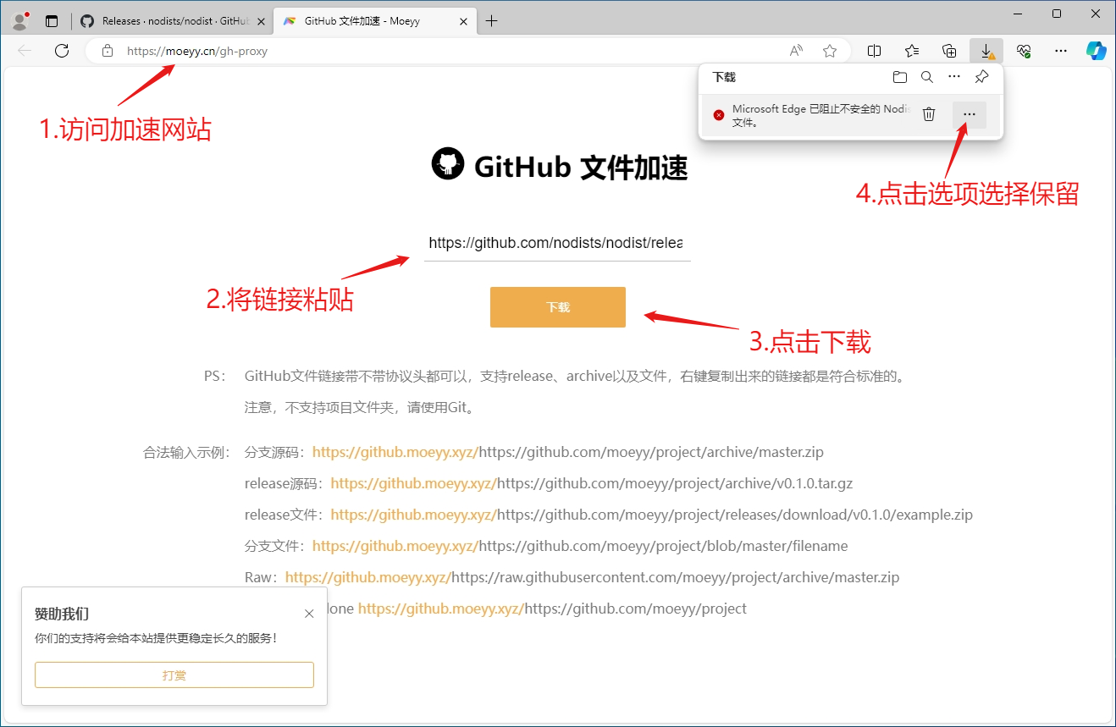Open Raw github.moeyy.xyz example link
The image size is (1116, 727).
[x=368, y=577]
